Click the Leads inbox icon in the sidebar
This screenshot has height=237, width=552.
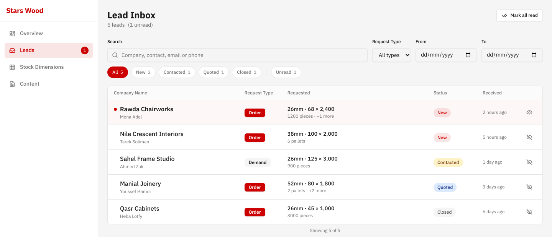12,50
